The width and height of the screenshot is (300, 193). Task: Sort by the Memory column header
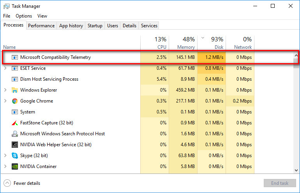tap(183, 43)
